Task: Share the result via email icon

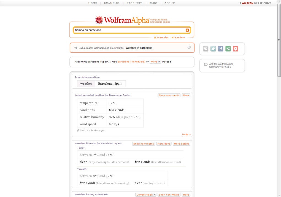Action: 206,49
